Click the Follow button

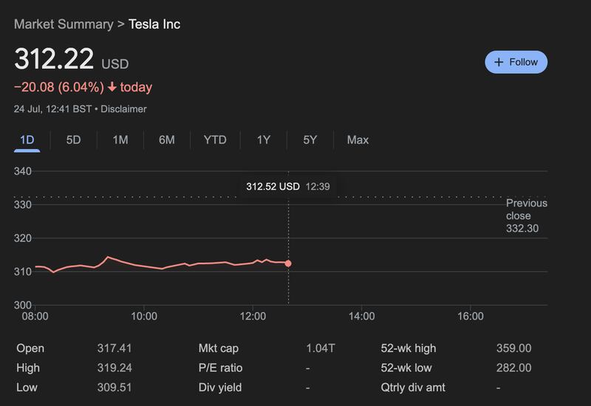[516, 62]
